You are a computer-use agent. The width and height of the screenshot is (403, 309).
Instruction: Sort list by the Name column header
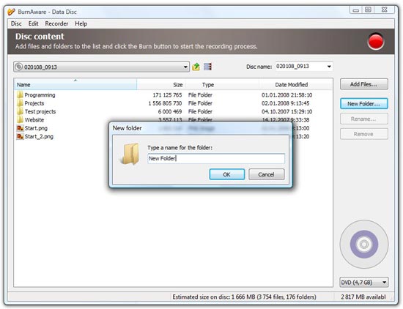click(75, 84)
